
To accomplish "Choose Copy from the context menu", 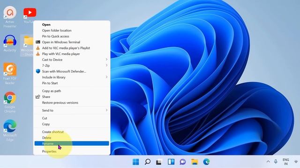I will point(72,124).
